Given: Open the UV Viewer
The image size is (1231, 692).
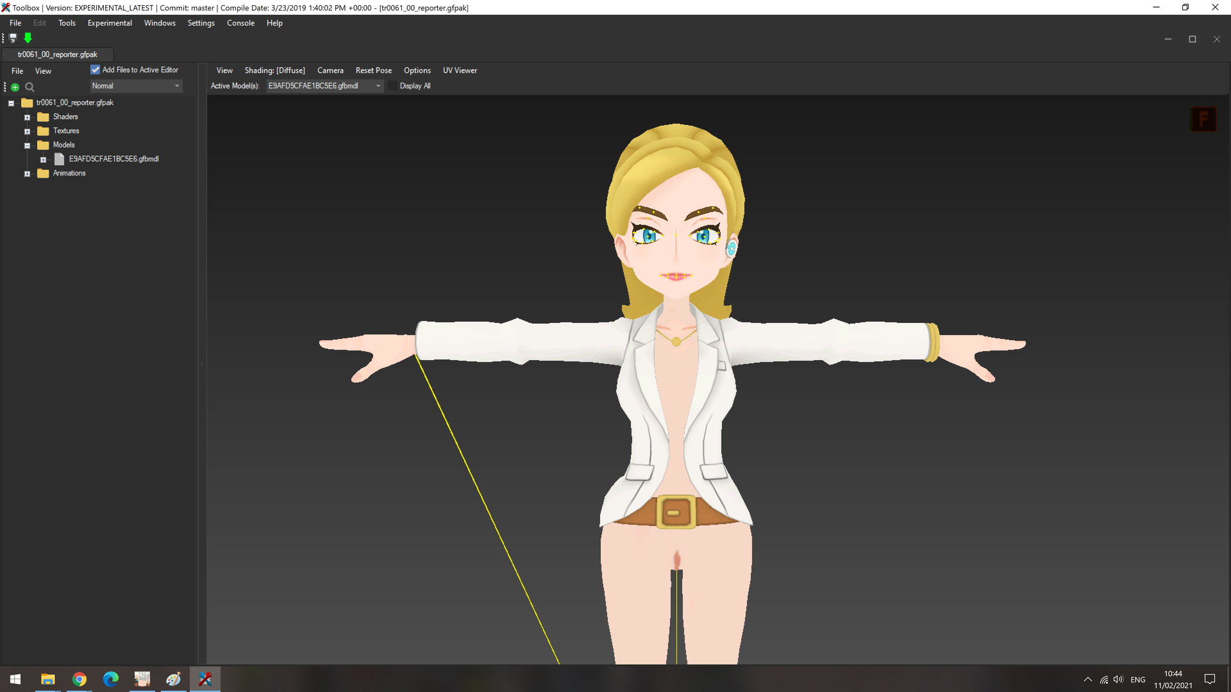Looking at the screenshot, I should tap(460, 70).
